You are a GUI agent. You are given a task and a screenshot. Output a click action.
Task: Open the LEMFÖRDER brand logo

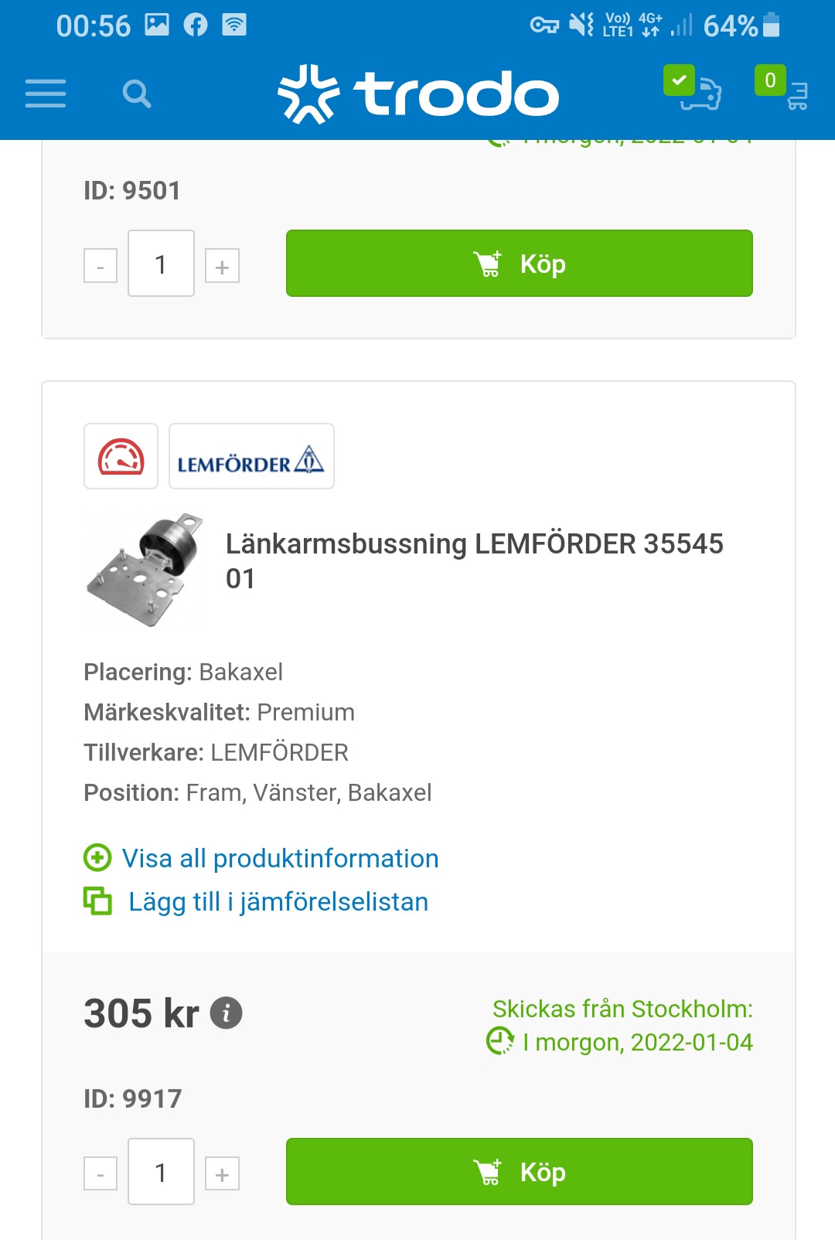[251, 456]
